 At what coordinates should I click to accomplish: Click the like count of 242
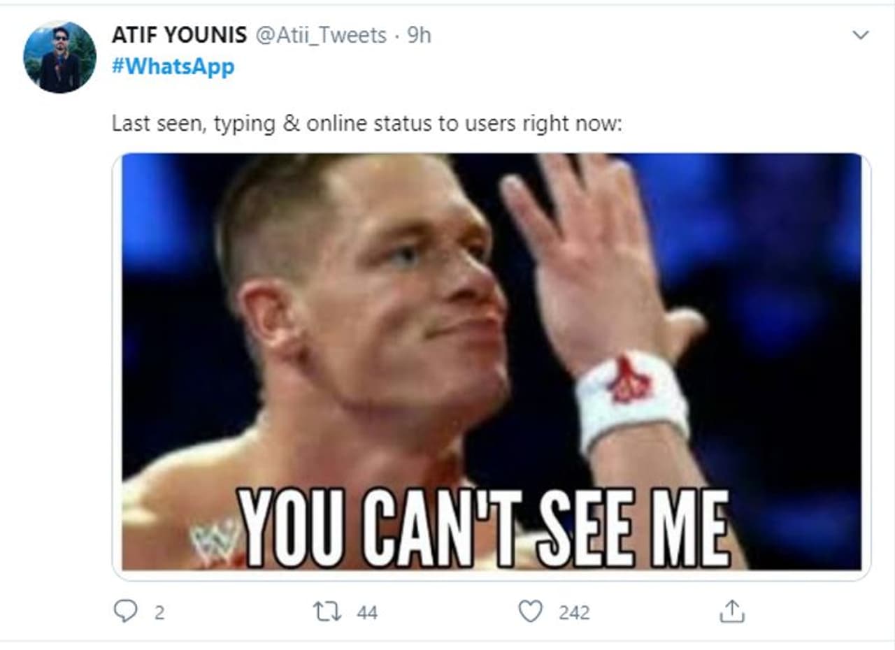point(574,613)
